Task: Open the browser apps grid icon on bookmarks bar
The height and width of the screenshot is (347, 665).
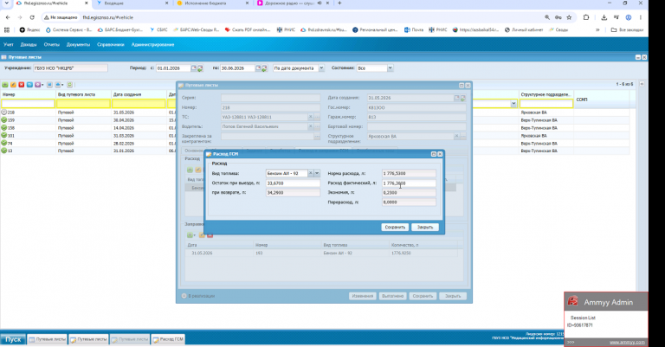Action: (x=6, y=29)
